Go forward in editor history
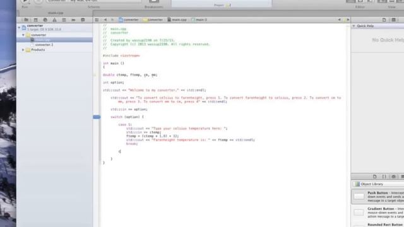Screen dimensions: 404x227 coord(112,20)
